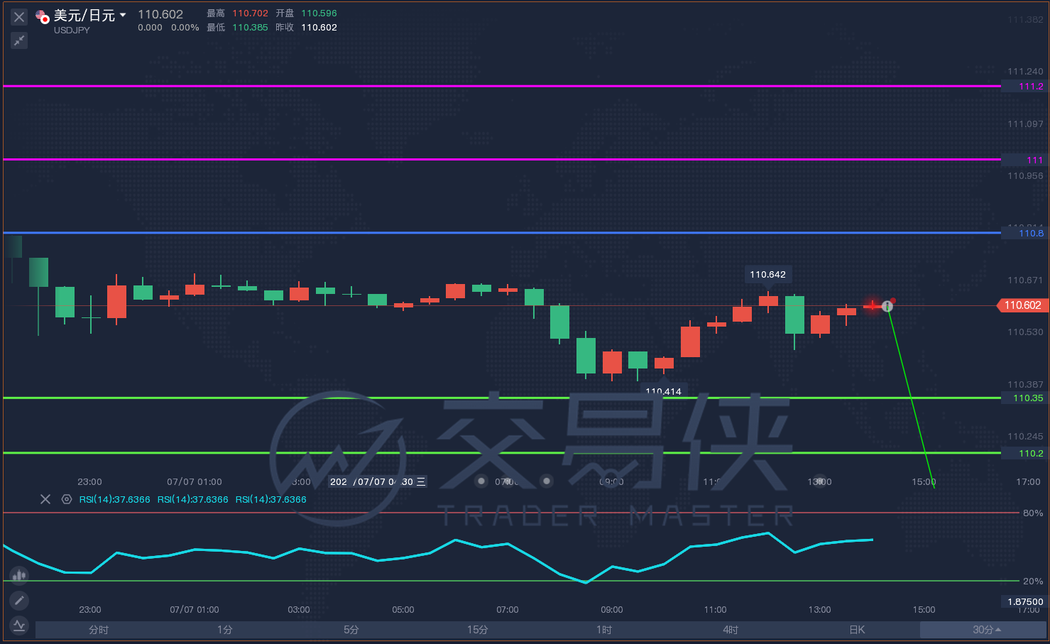Remove the RSI indicator with its X icon
Screen dimensions: 1050x644
coord(45,499)
